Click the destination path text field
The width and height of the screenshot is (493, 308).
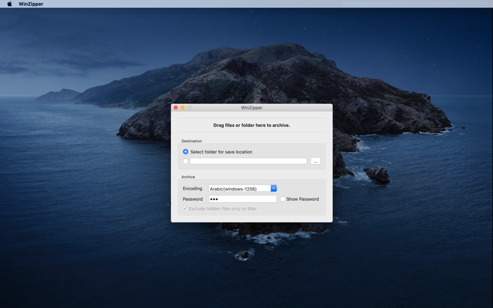coord(248,161)
